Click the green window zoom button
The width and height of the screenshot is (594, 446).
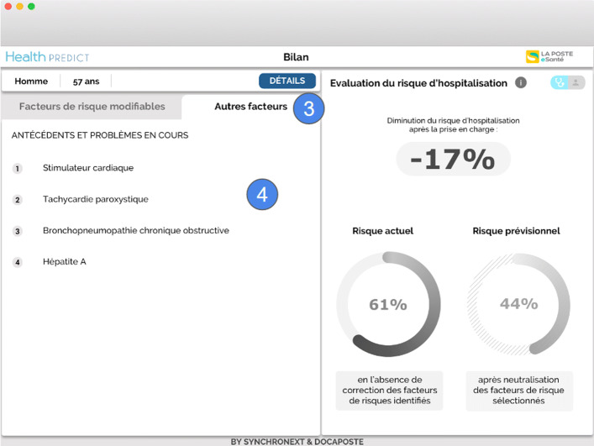coord(31,7)
